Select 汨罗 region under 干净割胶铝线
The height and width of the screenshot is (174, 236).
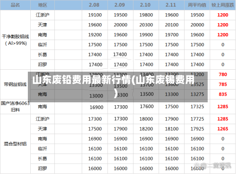point(42,65)
